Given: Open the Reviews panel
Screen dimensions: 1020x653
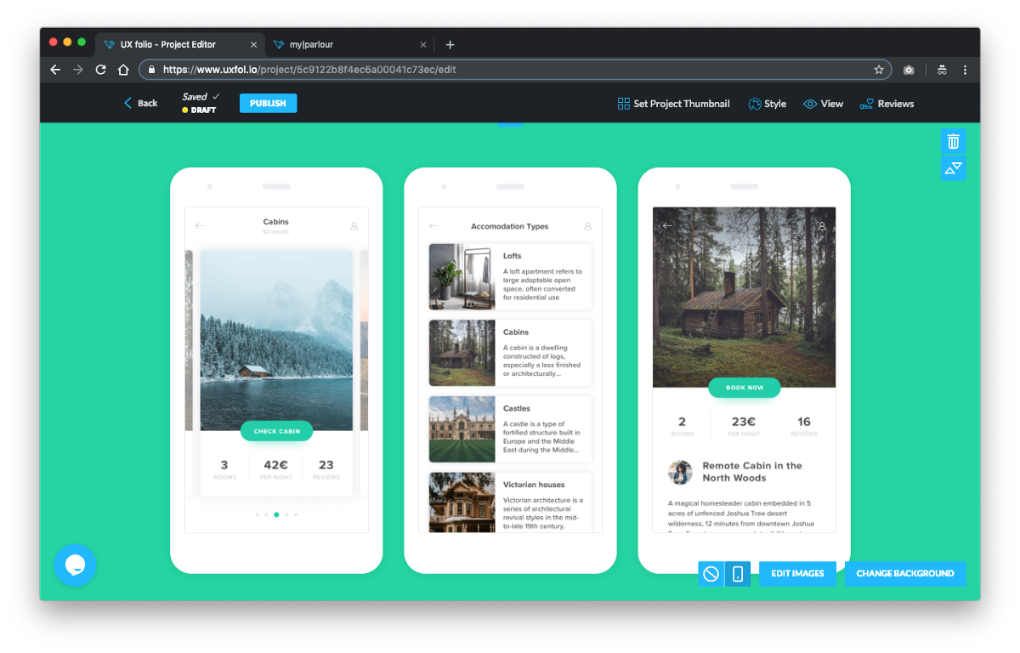Looking at the screenshot, I should pyautogui.click(x=887, y=104).
